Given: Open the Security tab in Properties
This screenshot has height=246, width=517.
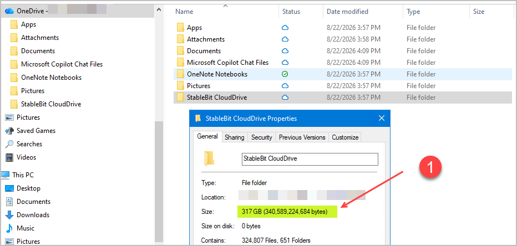Looking at the screenshot, I should pos(261,137).
